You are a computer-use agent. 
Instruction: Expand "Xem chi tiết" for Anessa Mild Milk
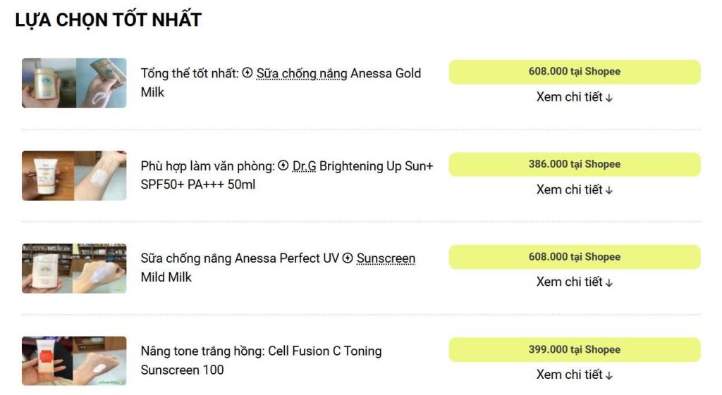[575, 282]
